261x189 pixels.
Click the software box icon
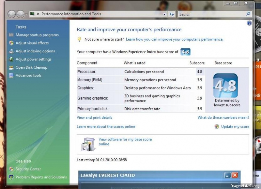[88, 144]
